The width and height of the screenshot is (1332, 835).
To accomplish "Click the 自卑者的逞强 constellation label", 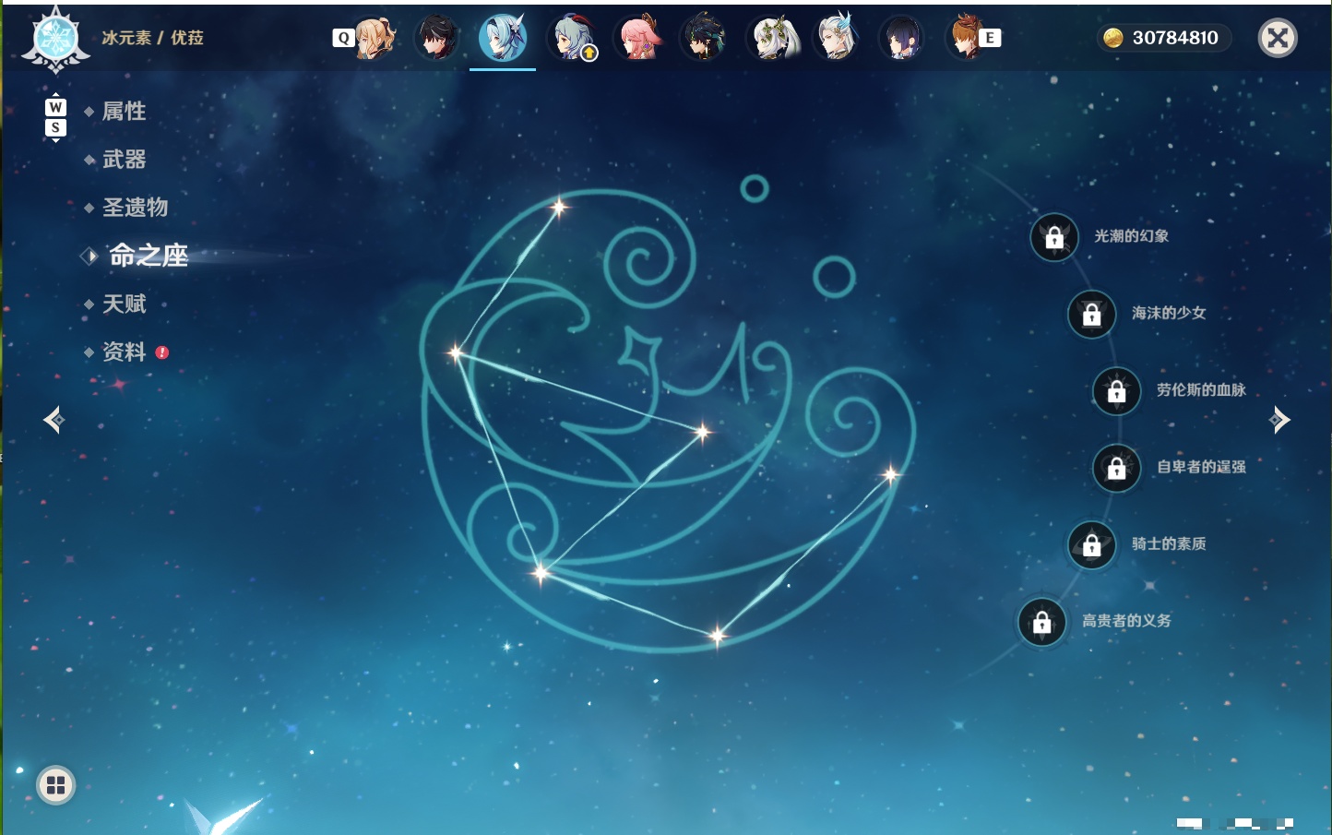I will coord(1201,467).
